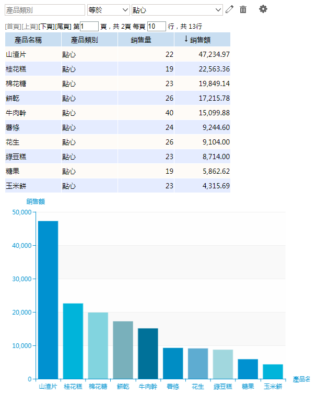This screenshot has height=396, width=329.
Task: Click the 產品類別 filter field
Action: (x=45, y=10)
